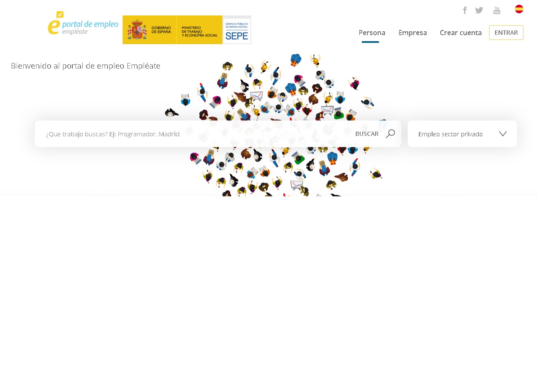Switch to the Persona tab
This screenshot has height=379, width=538.
pos(372,33)
